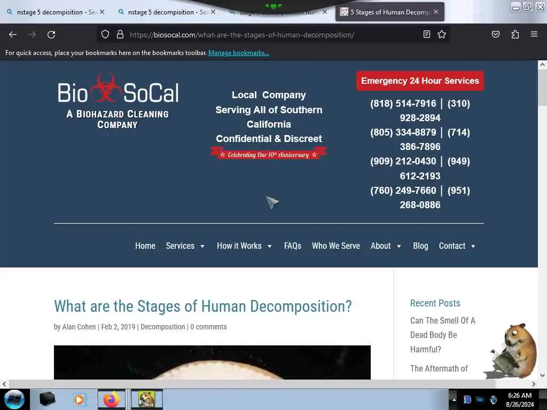The width and height of the screenshot is (547, 410).
Task: Call the (909) 212-0430 phone link
Action: point(403,161)
